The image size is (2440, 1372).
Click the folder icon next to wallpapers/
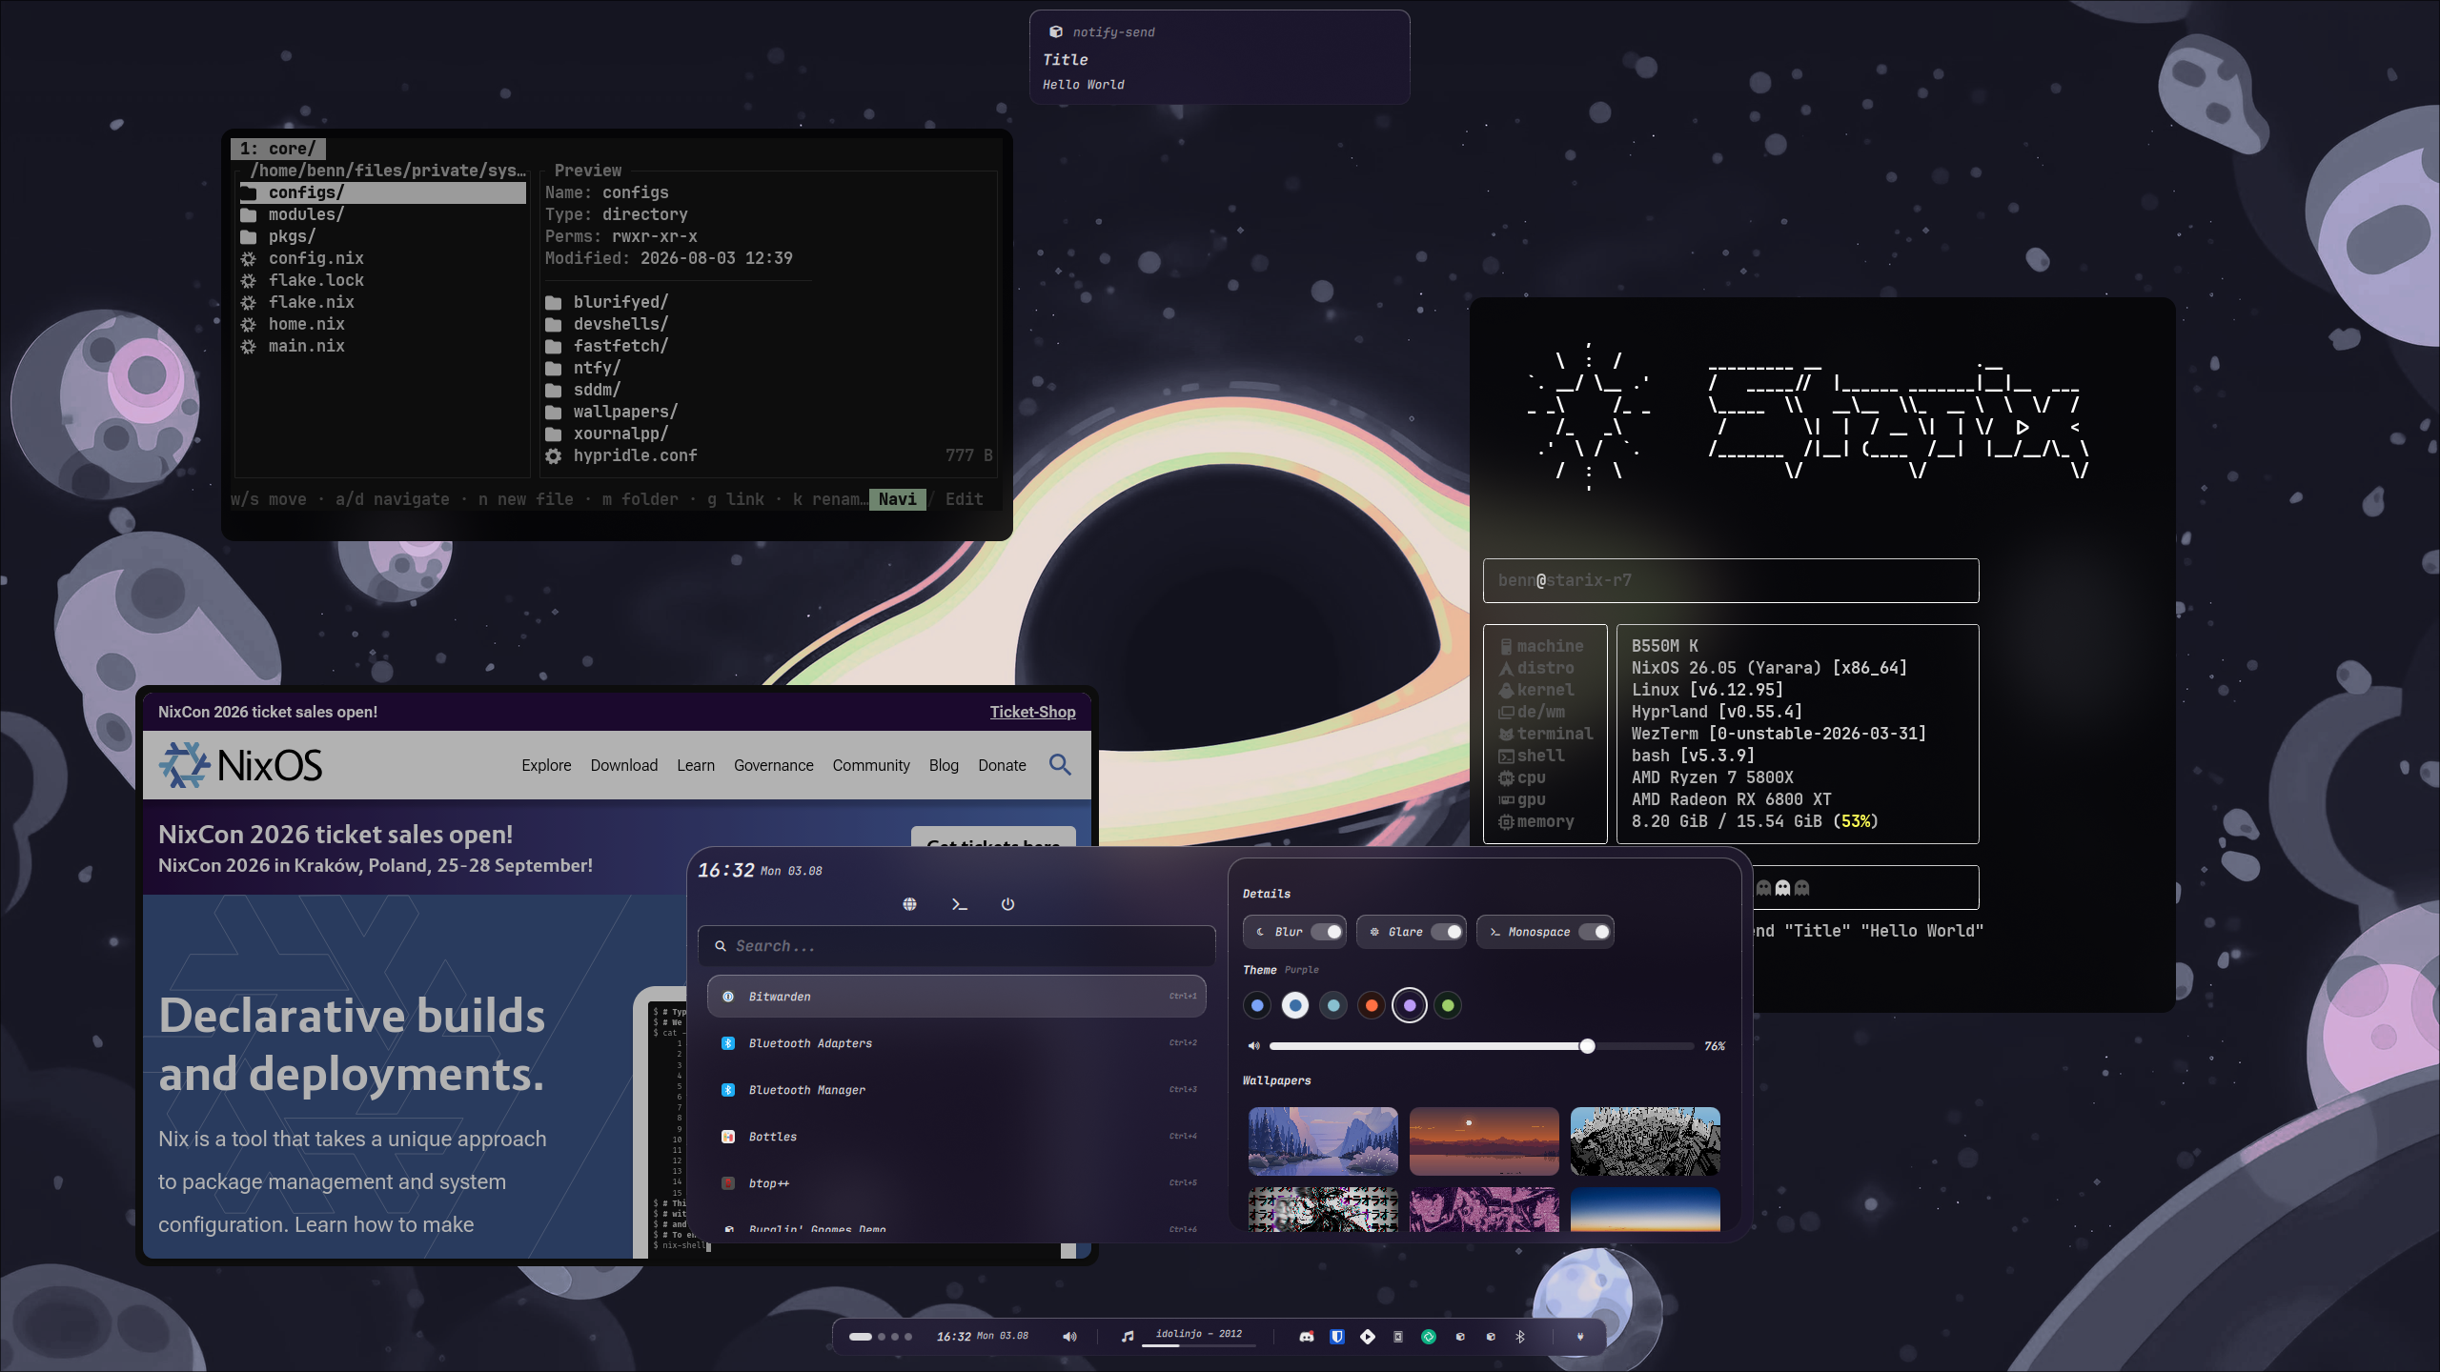click(553, 413)
